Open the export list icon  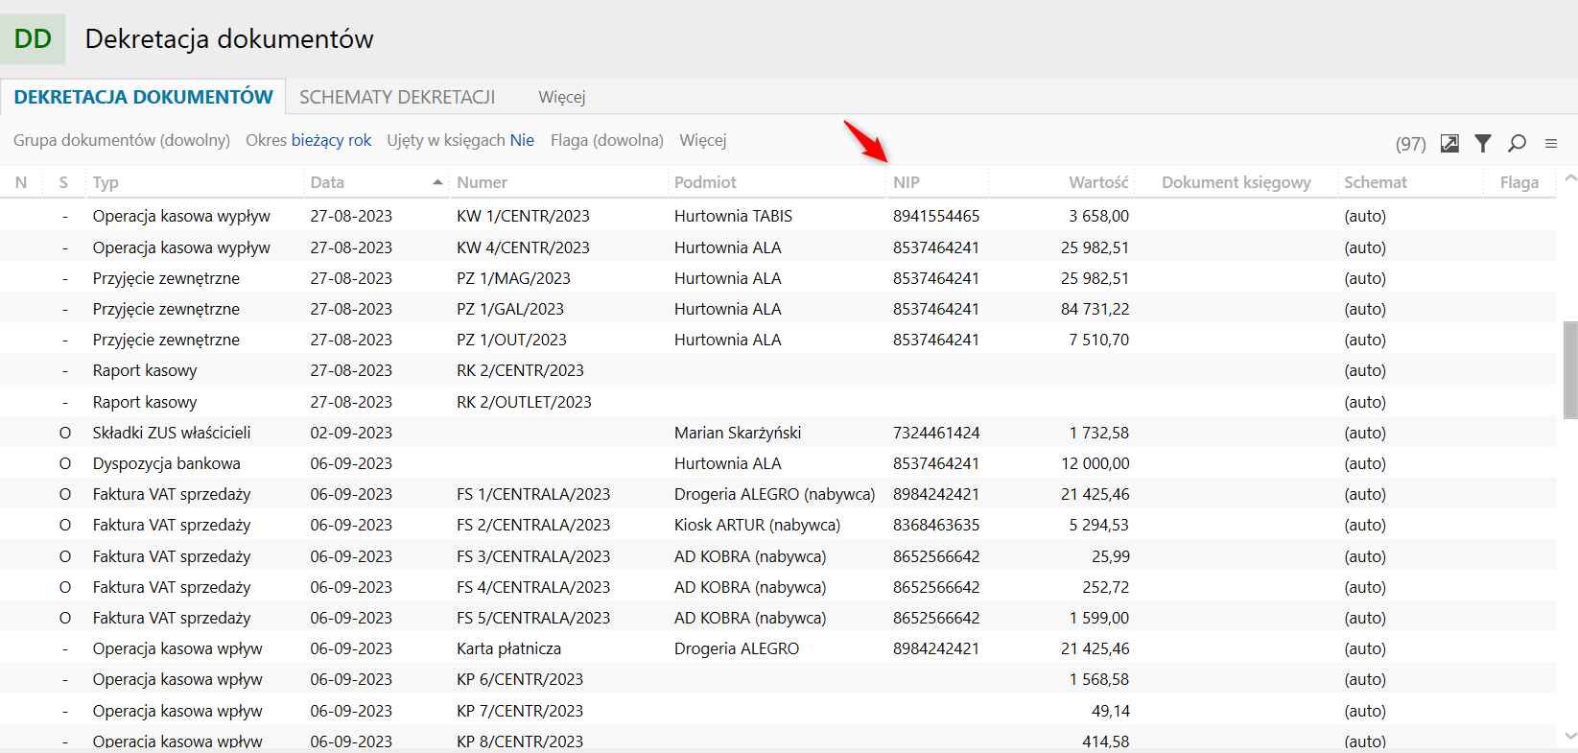(x=1449, y=143)
